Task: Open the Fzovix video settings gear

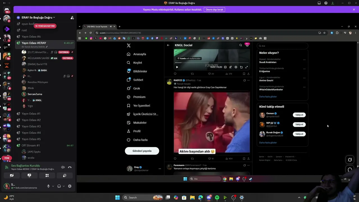Action: pyautogui.click(x=236, y=67)
